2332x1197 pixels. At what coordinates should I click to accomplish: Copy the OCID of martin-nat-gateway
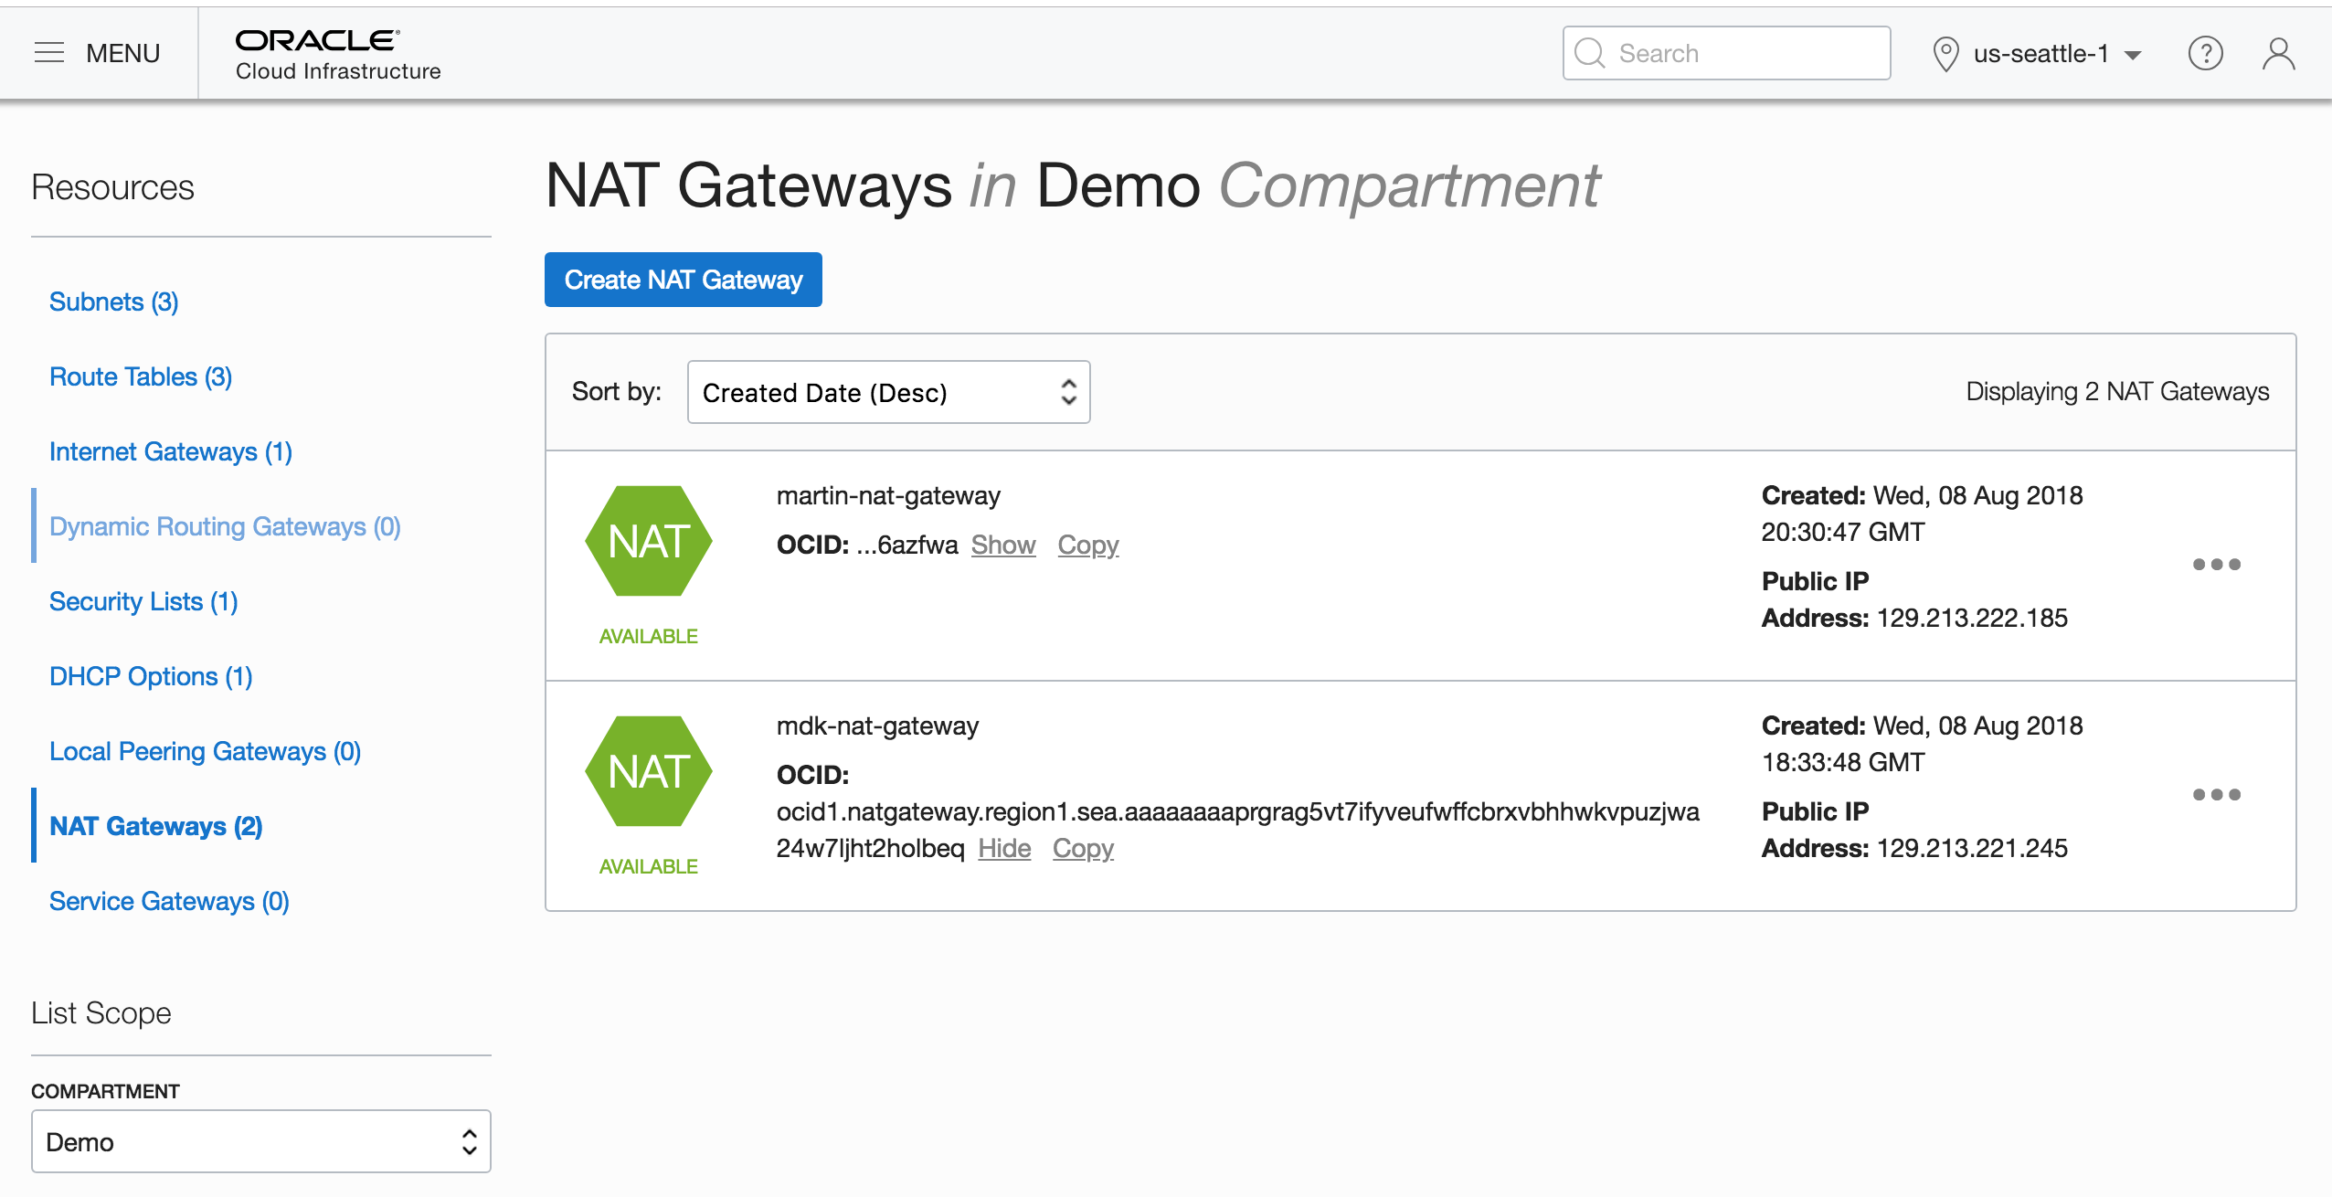tap(1087, 545)
